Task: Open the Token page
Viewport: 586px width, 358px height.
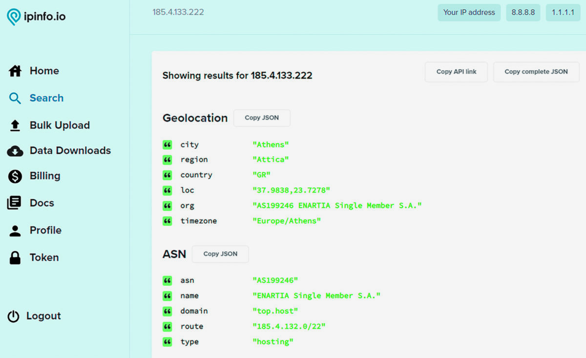Action: [x=44, y=258]
